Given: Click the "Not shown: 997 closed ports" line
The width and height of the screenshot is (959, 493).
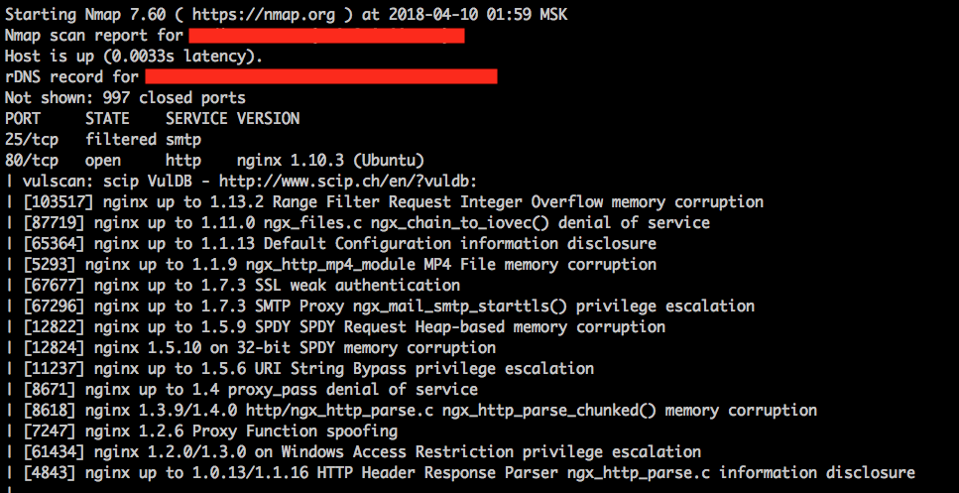Looking at the screenshot, I should [125, 97].
